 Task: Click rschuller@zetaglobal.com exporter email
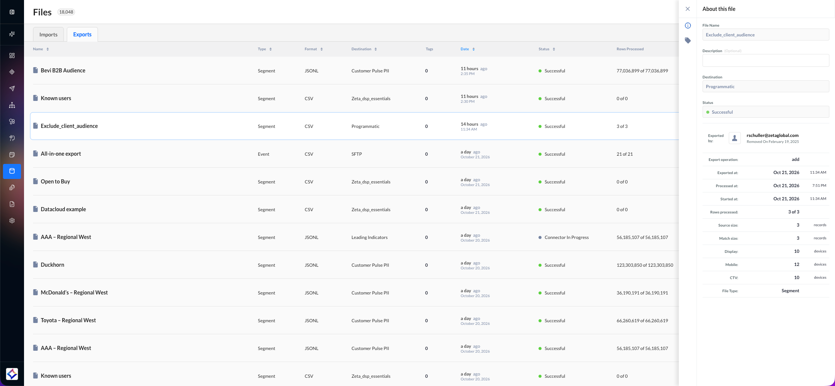pyautogui.click(x=772, y=135)
